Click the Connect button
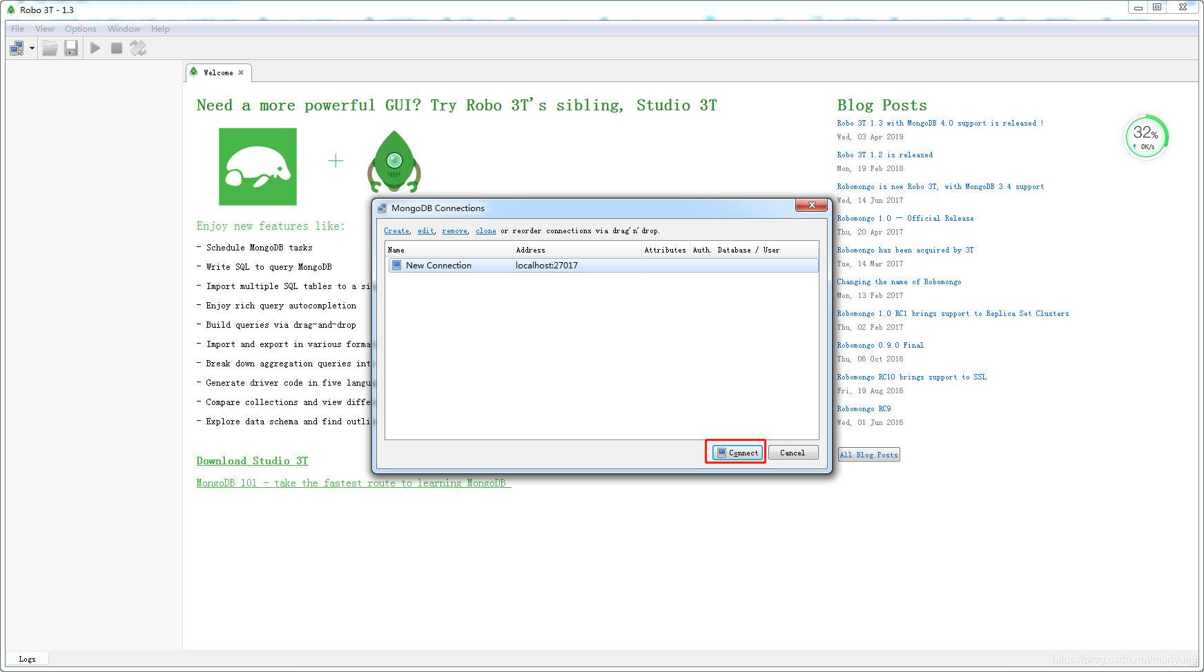Image resolution: width=1204 pixels, height=672 pixels. pos(737,453)
